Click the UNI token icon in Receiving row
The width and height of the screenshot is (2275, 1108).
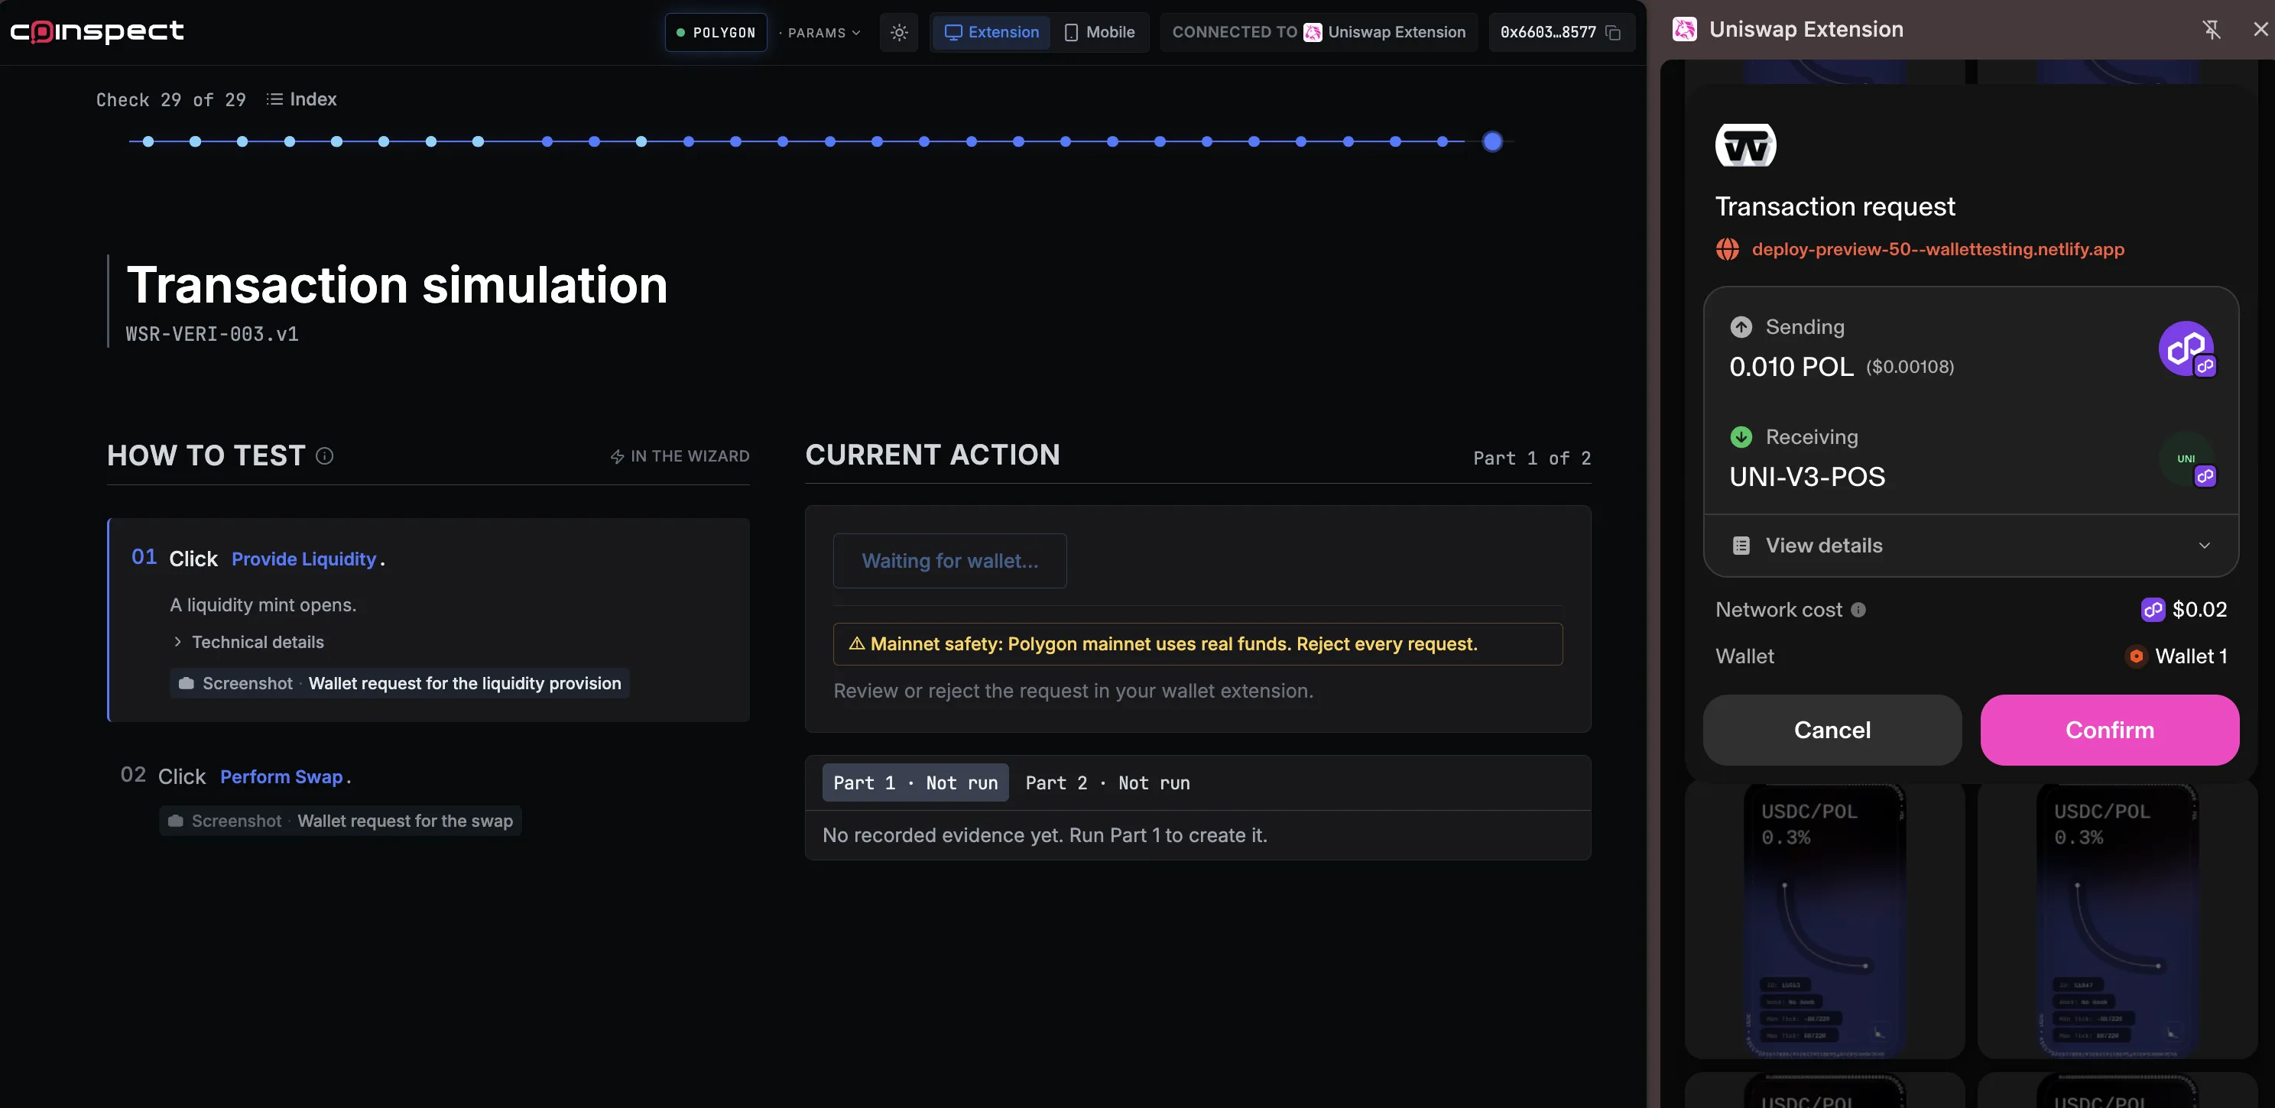pyautogui.click(x=2186, y=459)
